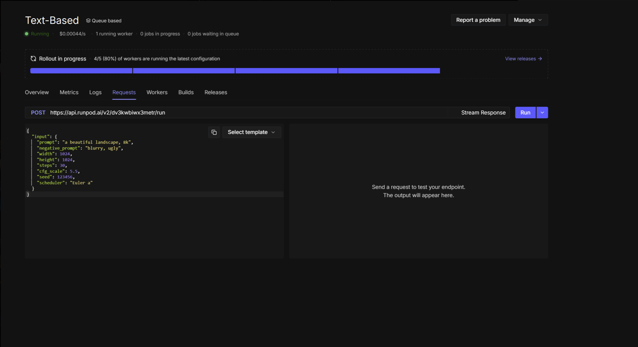Switch to the Overview tab
Image resolution: width=638 pixels, height=347 pixels.
point(37,92)
